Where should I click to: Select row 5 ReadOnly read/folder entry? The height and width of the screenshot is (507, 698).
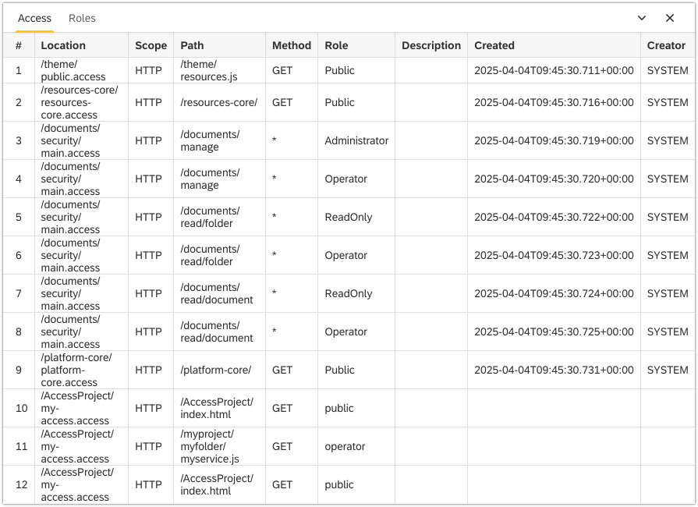[349, 217]
